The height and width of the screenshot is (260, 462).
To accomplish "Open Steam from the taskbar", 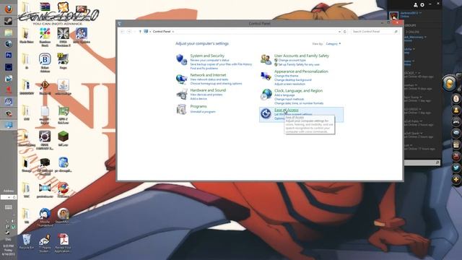I will [8, 21].
